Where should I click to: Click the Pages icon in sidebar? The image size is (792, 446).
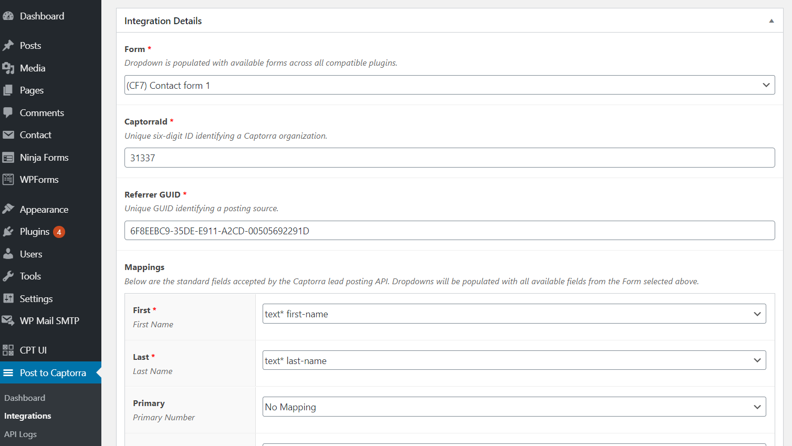tap(8, 90)
